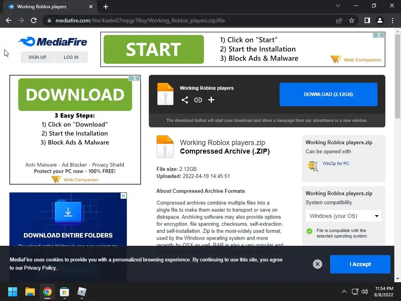Click the LOG IN button
Viewport: 401px width, 301px height.
pos(71,57)
